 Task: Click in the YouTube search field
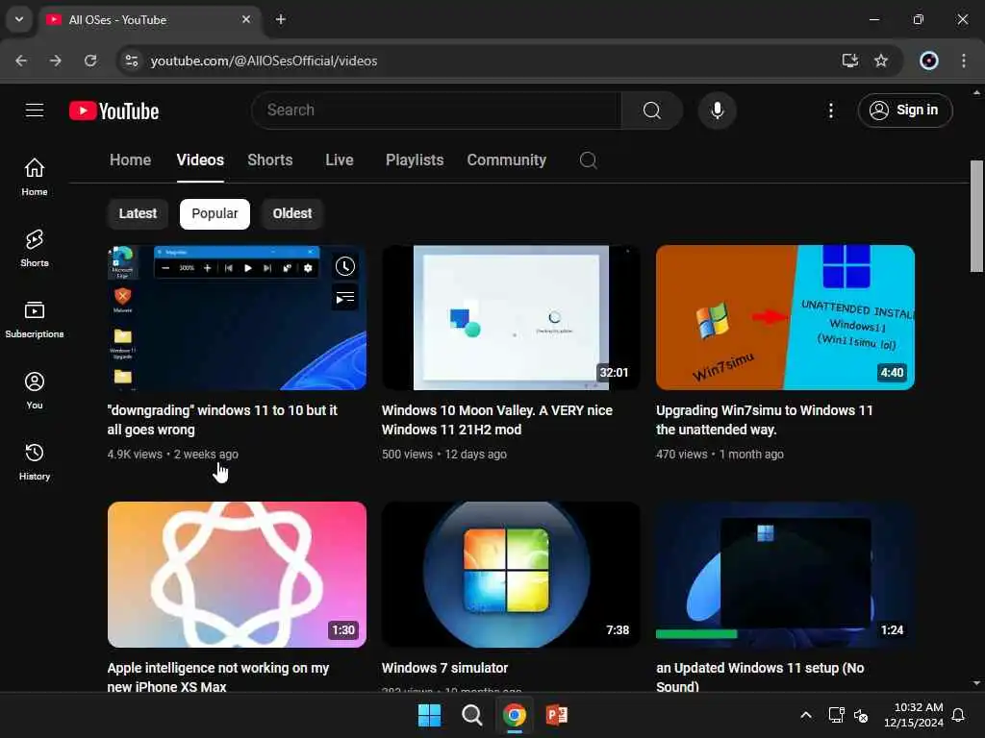[x=437, y=111]
